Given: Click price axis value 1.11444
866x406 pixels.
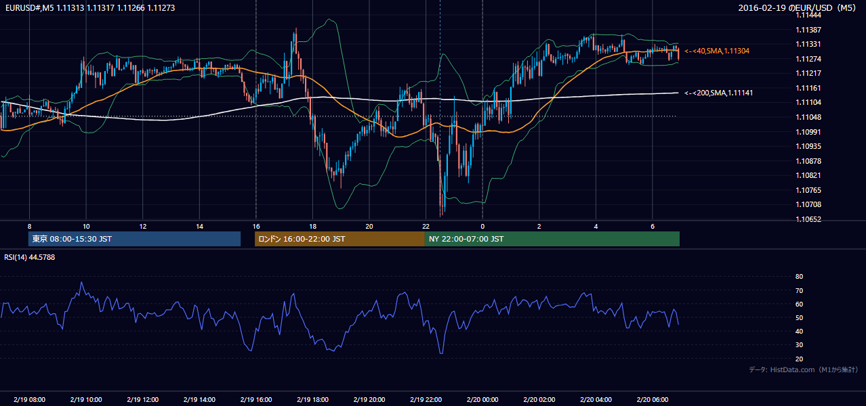Looking at the screenshot, I should coord(808,15).
